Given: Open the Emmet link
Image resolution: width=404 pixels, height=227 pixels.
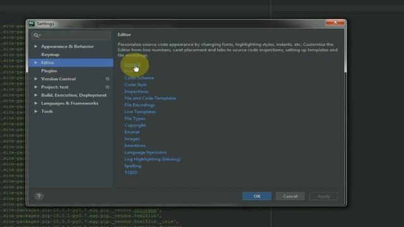Looking at the screenshot, I should pyautogui.click(x=132, y=132).
